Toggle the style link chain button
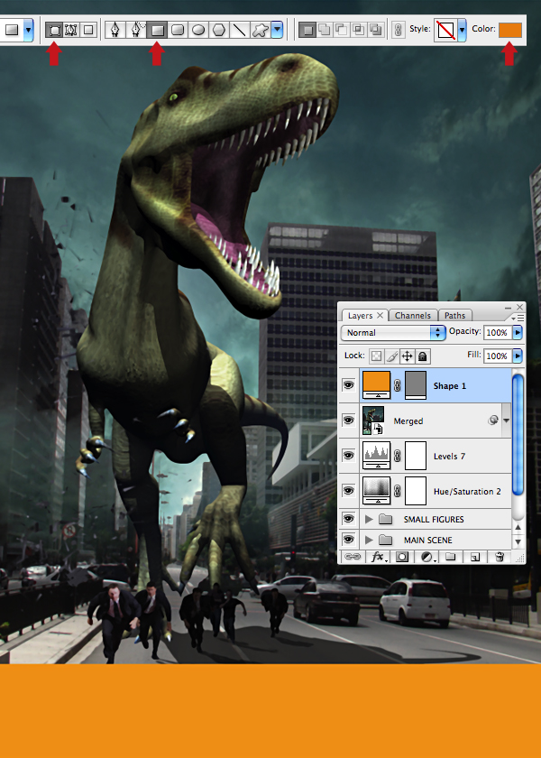Viewport: 541px width, 758px height. coord(398,30)
